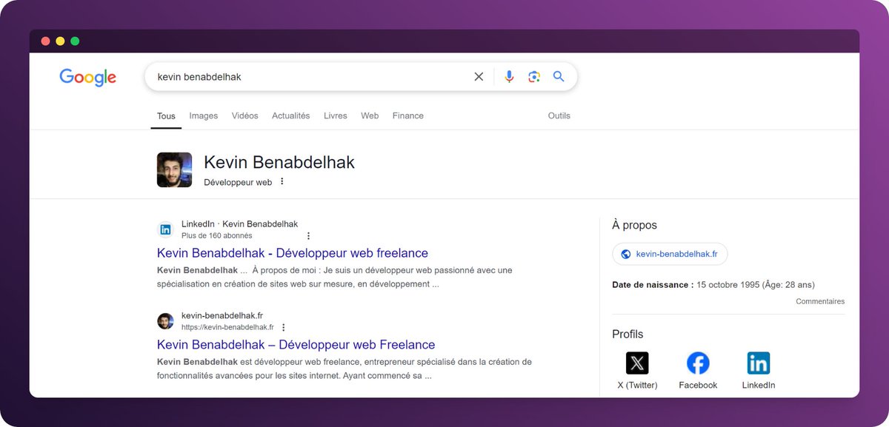Click into the search box text field
This screenshot has width=889, height=427.
click(311, 76)
